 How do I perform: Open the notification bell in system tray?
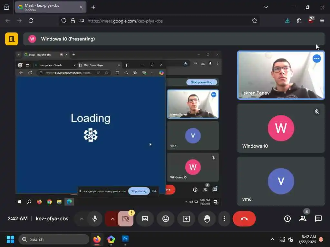pyautogui.click(x=321, y=239)
